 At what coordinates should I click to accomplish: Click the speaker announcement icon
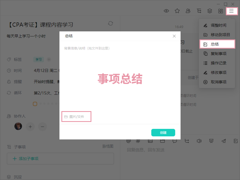tap(199, 141)
